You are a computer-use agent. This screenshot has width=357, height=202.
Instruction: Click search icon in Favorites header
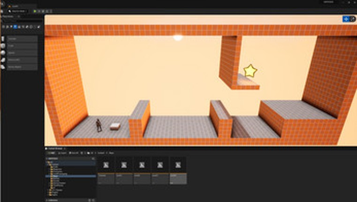pyautogui.click(x=93, y=158)
